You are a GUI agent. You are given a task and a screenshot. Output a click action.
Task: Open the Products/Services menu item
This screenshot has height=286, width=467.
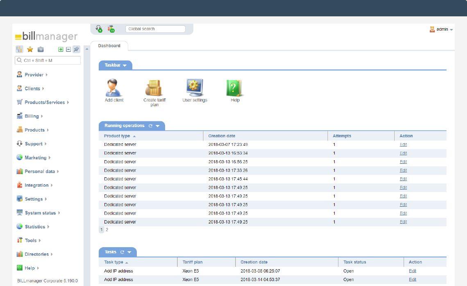point(44,102)
